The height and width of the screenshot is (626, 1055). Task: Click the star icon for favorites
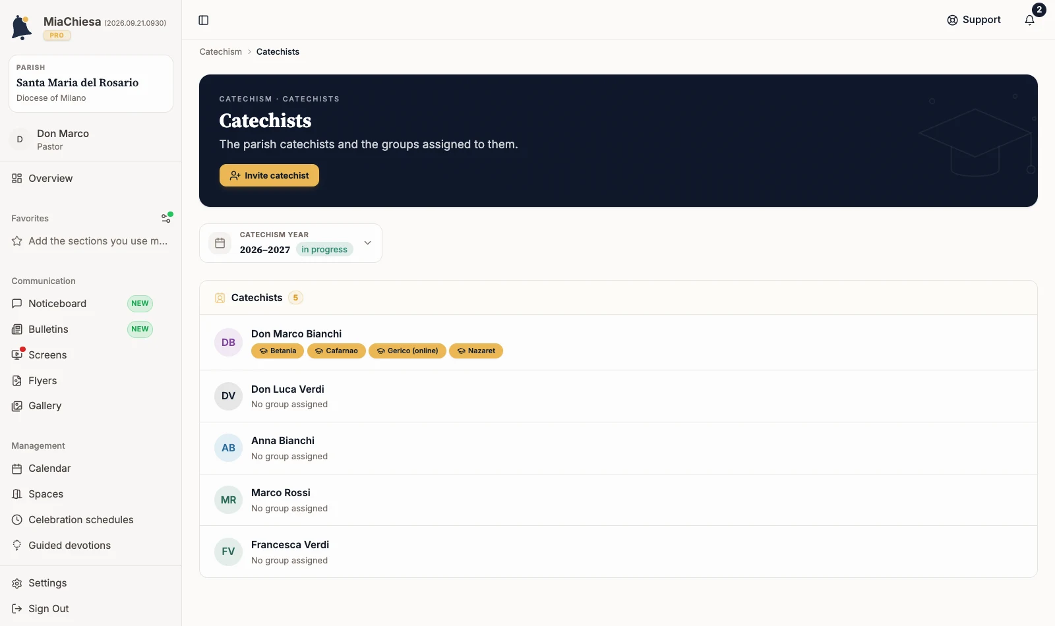17,241
